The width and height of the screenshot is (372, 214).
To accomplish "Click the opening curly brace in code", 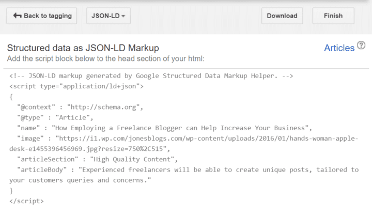I will point(11,97).
